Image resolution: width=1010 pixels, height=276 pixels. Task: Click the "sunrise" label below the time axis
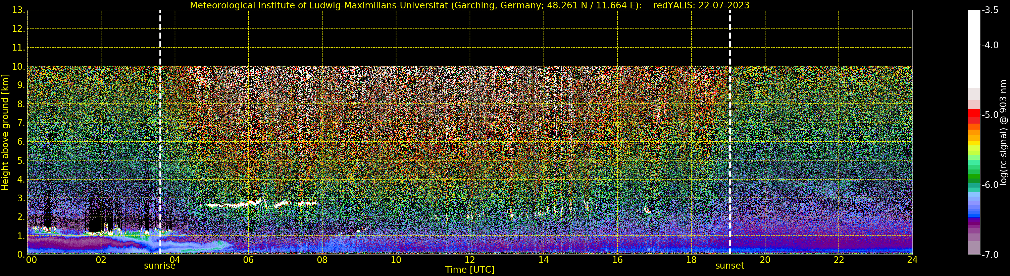pyautogui.click(x=160, y=266)
